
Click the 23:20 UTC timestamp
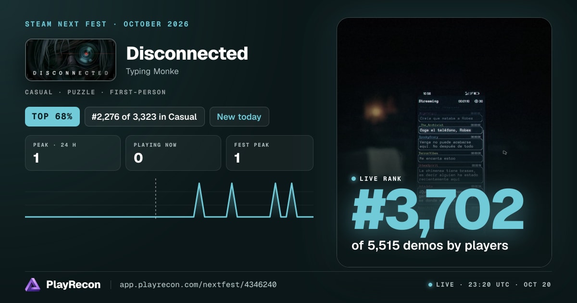(x=489, y=285)
